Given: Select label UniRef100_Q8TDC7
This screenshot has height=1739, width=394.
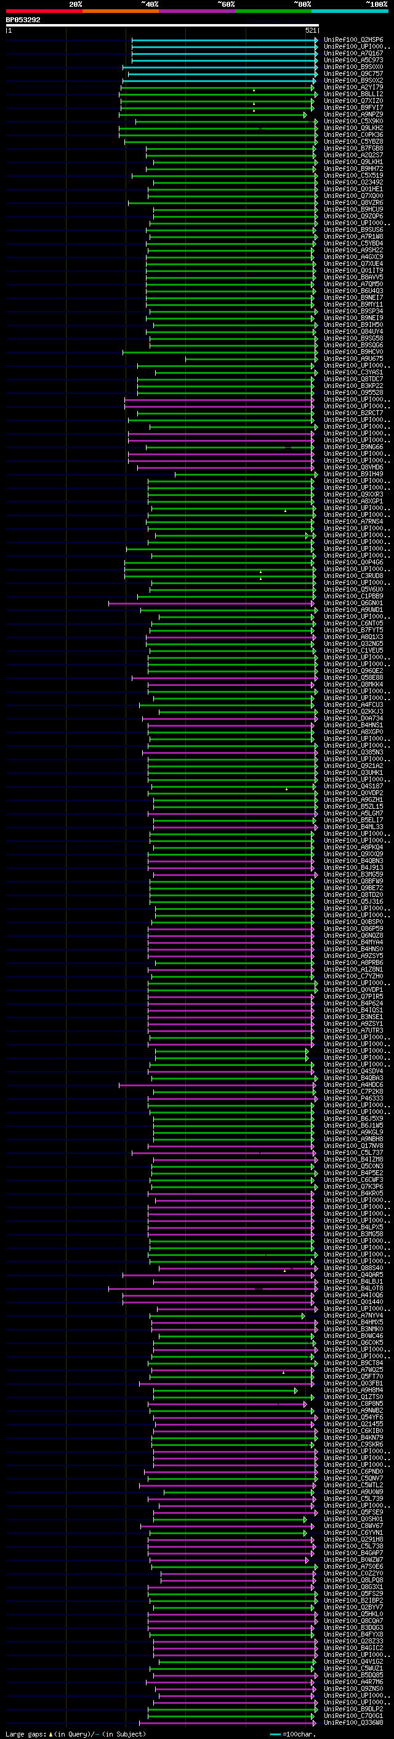Looking at the screenshot, I should pyautogui.click(x=353, y=379).
